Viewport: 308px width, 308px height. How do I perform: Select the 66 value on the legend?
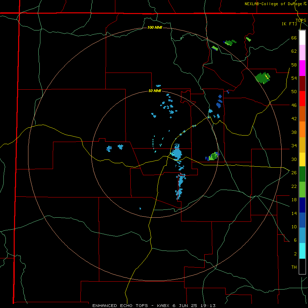point(294,38)
